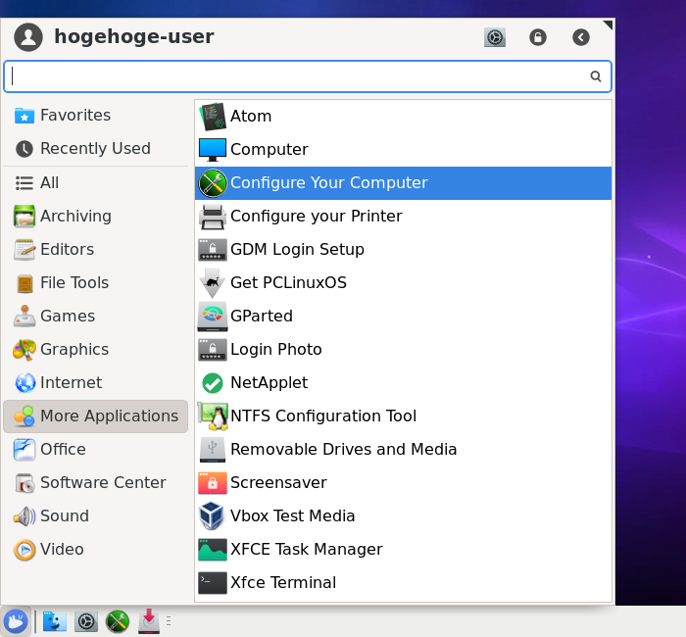Open Xfce Terminal
The image size is (686, 637).
click(x=403, y=583)
